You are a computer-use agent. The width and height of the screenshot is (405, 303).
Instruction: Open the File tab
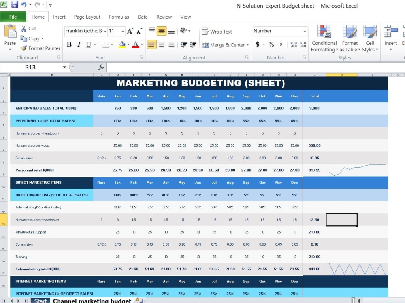tap(13, 17)
